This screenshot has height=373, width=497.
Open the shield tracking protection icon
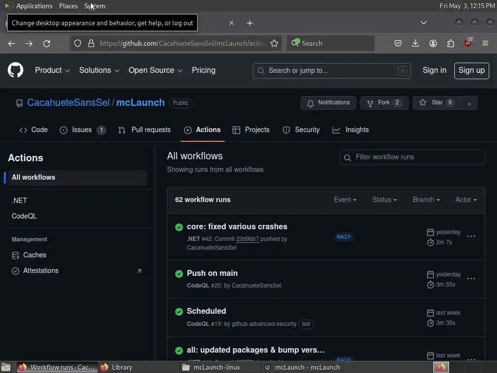(78, 43)
